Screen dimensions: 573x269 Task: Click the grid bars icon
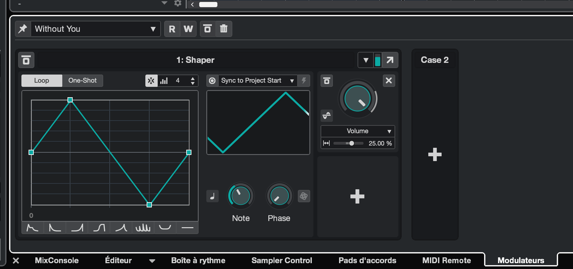click(x=164, y=81)
